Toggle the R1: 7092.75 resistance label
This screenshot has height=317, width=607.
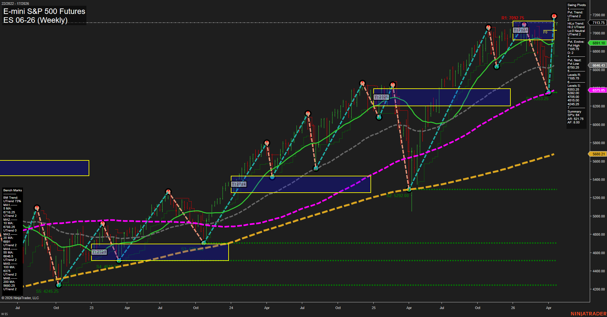[x=513, y=18]
